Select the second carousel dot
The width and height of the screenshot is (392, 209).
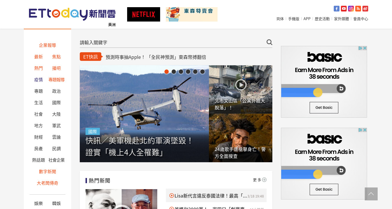174,71
